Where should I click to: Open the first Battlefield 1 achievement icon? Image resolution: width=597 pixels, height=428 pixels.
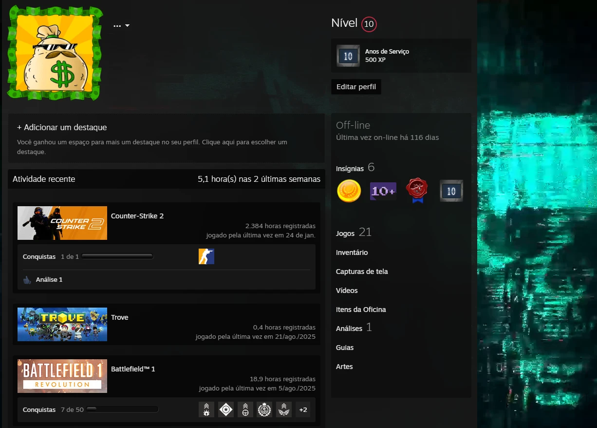pyautogui.click(x=206, y=409)
